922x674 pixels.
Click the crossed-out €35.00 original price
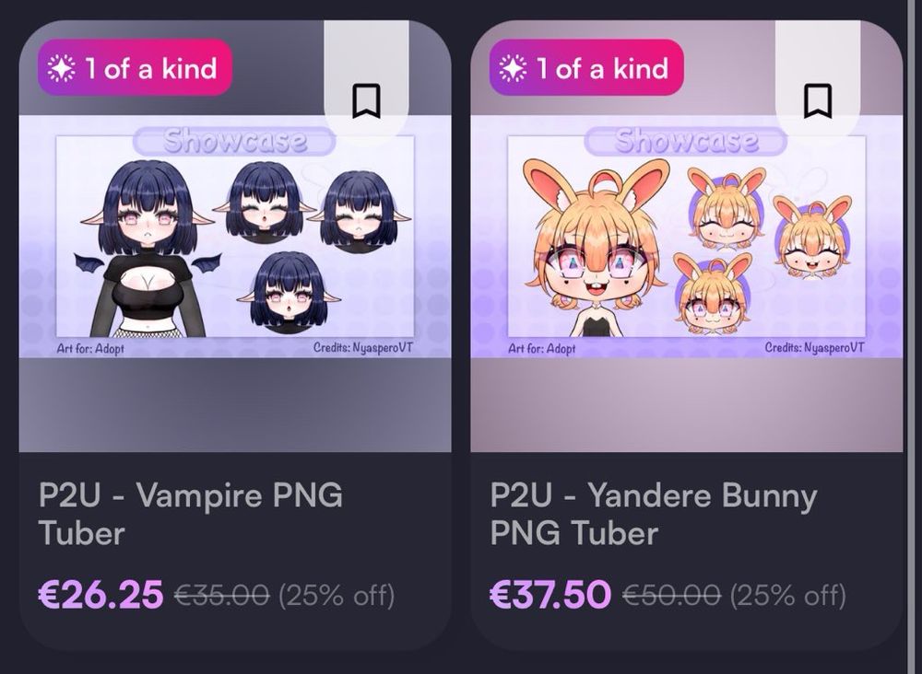222,595
